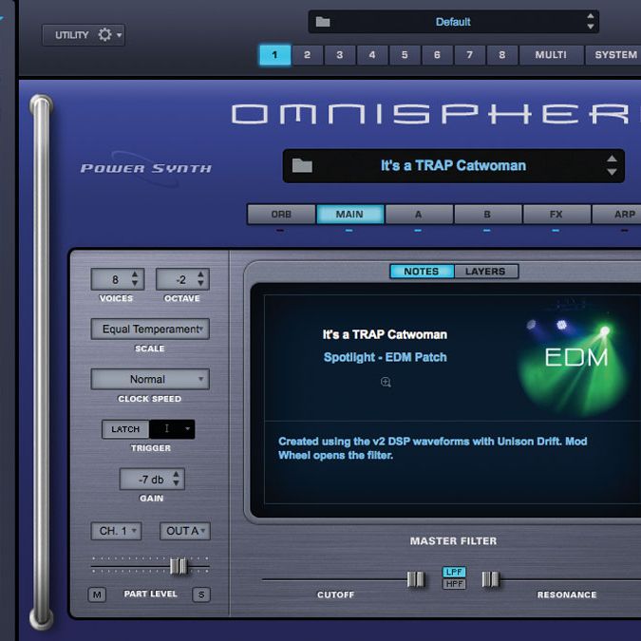The width and height of the screenshot is (641, 641).
Task: Select part 5
Action: coord(405,55)
